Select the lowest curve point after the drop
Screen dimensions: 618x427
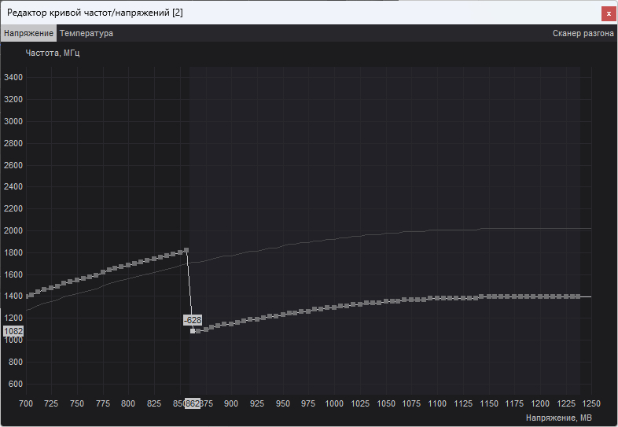point(193,331)
